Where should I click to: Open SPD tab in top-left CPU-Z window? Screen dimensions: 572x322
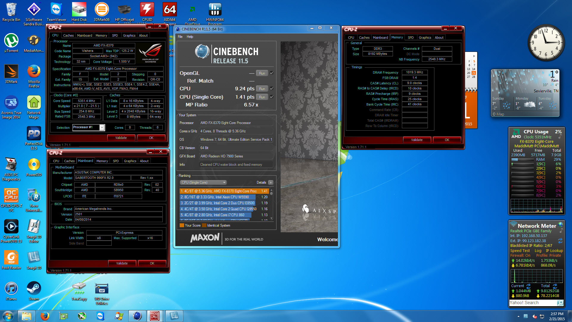(115, 35)
